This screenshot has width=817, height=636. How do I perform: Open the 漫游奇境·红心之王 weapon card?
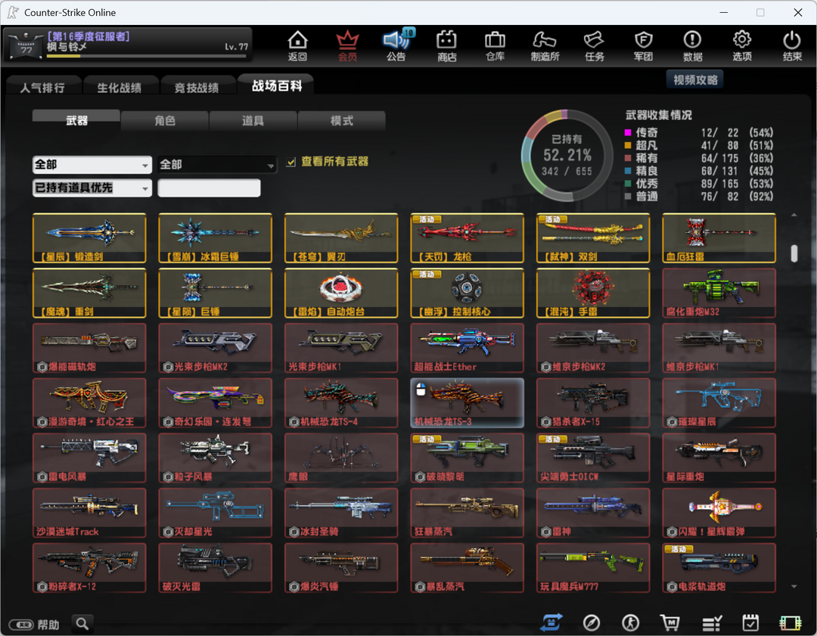89,403
